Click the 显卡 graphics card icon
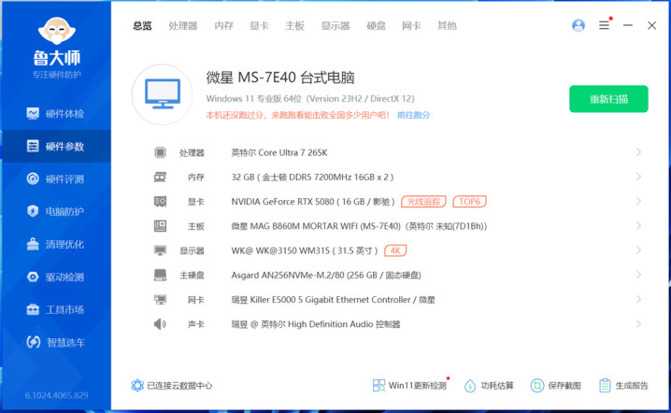 click(x=160, y=201)
